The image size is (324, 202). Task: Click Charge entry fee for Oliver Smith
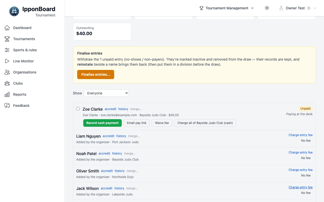pyautogui.click(x=300, y=170)
